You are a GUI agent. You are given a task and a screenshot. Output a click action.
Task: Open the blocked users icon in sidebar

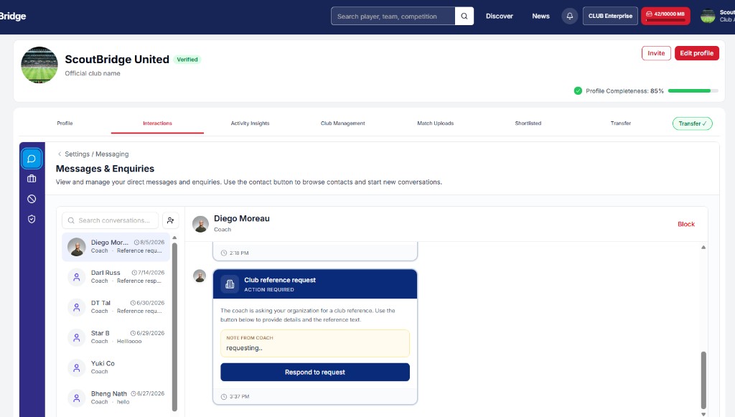click(32, 199)
